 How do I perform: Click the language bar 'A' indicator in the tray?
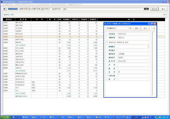[143, 117]
